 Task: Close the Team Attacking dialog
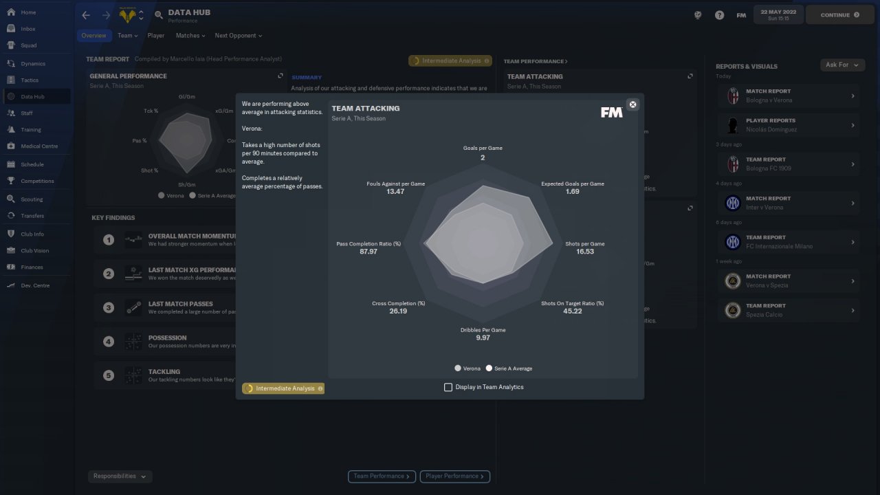[633, 104]
